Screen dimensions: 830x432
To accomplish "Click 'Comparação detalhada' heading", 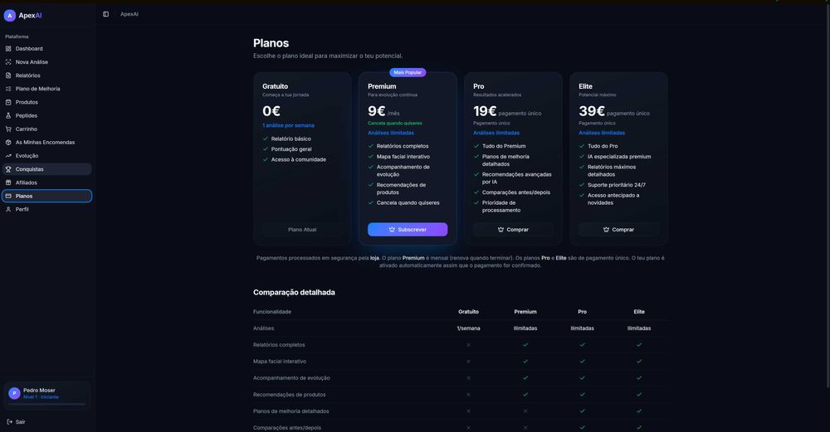I will (294, 293).
